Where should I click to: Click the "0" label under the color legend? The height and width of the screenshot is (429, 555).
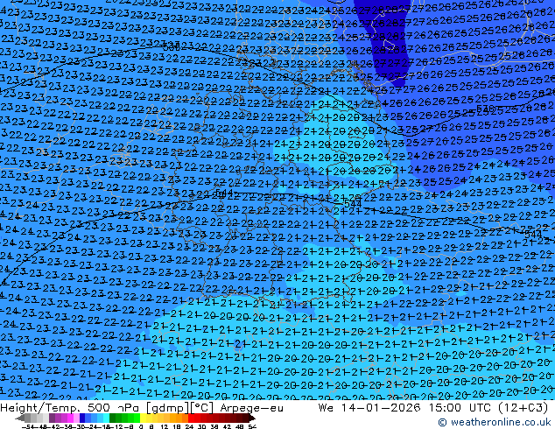point(141,427)
